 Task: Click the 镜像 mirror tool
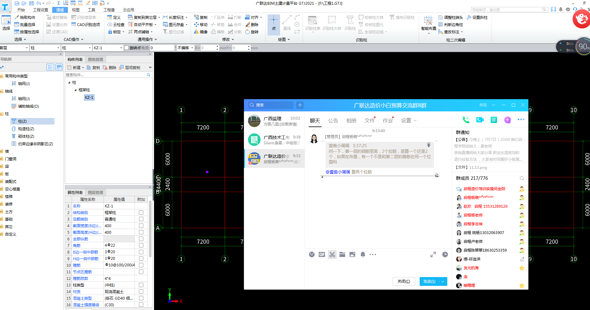pyautogui.click(x=201, y=32)
